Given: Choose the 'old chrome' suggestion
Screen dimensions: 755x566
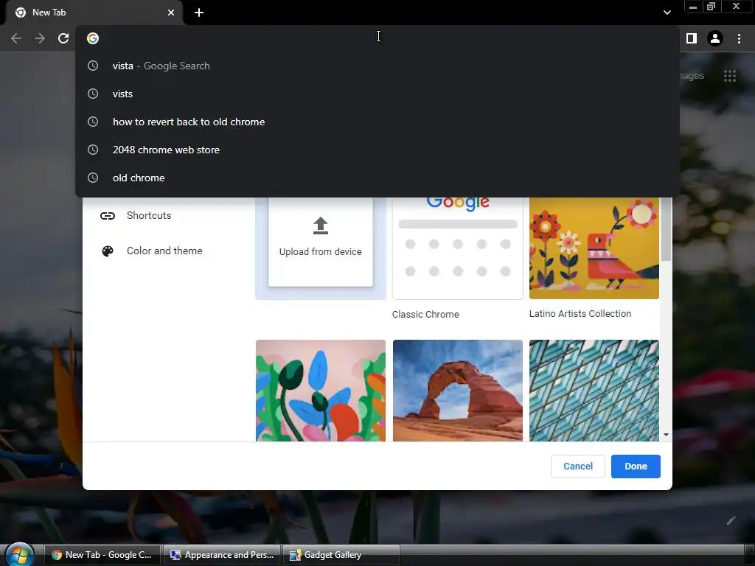Looking at the screenshot, I should (x=377, y=178).
